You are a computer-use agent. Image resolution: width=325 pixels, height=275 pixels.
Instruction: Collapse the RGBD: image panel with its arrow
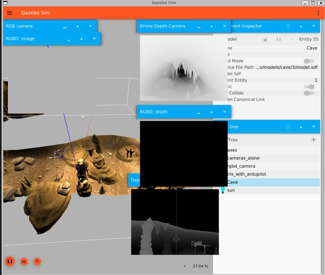point(81,39)
